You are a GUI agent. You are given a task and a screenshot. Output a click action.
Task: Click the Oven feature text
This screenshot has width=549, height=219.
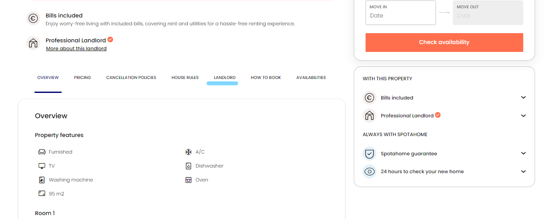[202, 180]
